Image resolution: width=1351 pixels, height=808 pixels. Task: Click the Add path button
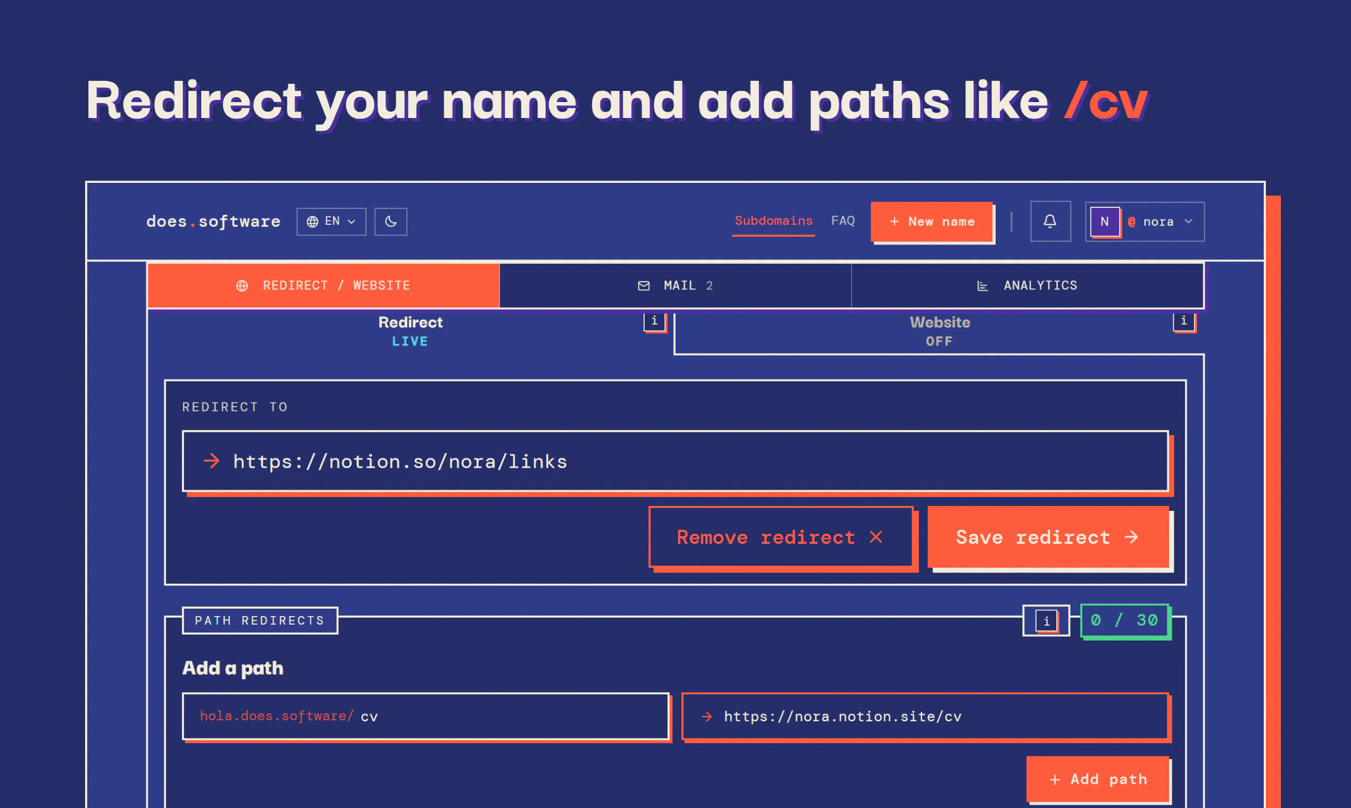tap(1098, 779)
